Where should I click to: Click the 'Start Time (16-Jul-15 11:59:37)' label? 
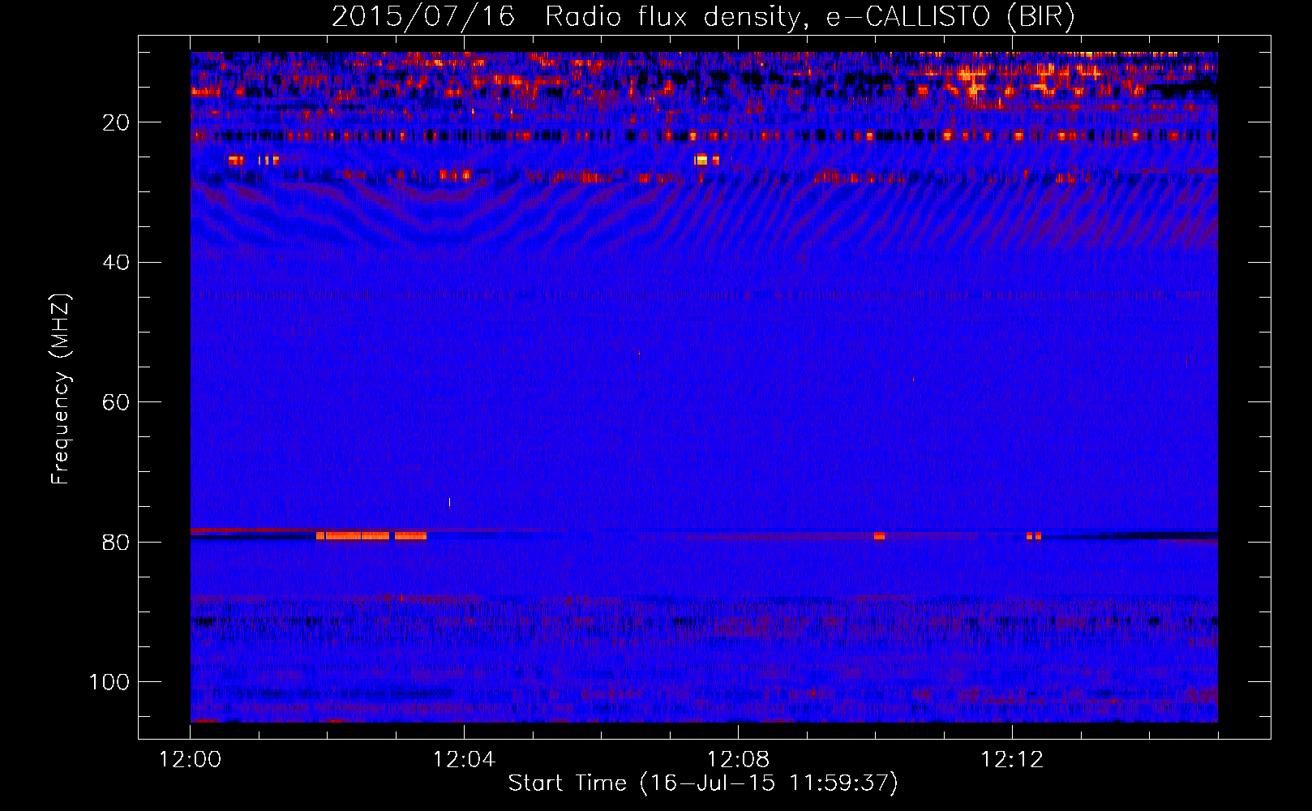tap(703, 783)
